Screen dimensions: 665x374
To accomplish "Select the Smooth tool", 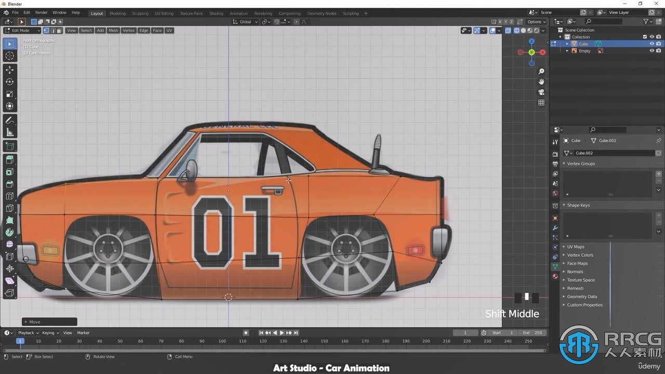I will [9, 244].
